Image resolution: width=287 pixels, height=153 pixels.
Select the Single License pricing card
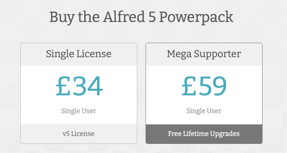79,93
